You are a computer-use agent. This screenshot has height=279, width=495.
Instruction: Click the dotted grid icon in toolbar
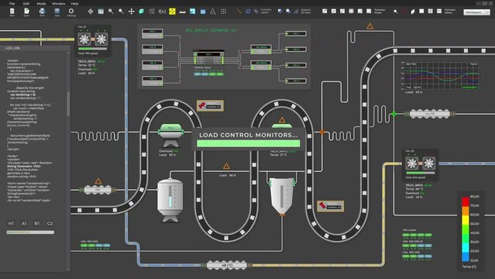pos(223,12)
